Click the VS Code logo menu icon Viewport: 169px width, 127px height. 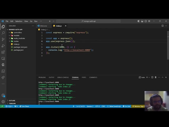pos(2,21)
